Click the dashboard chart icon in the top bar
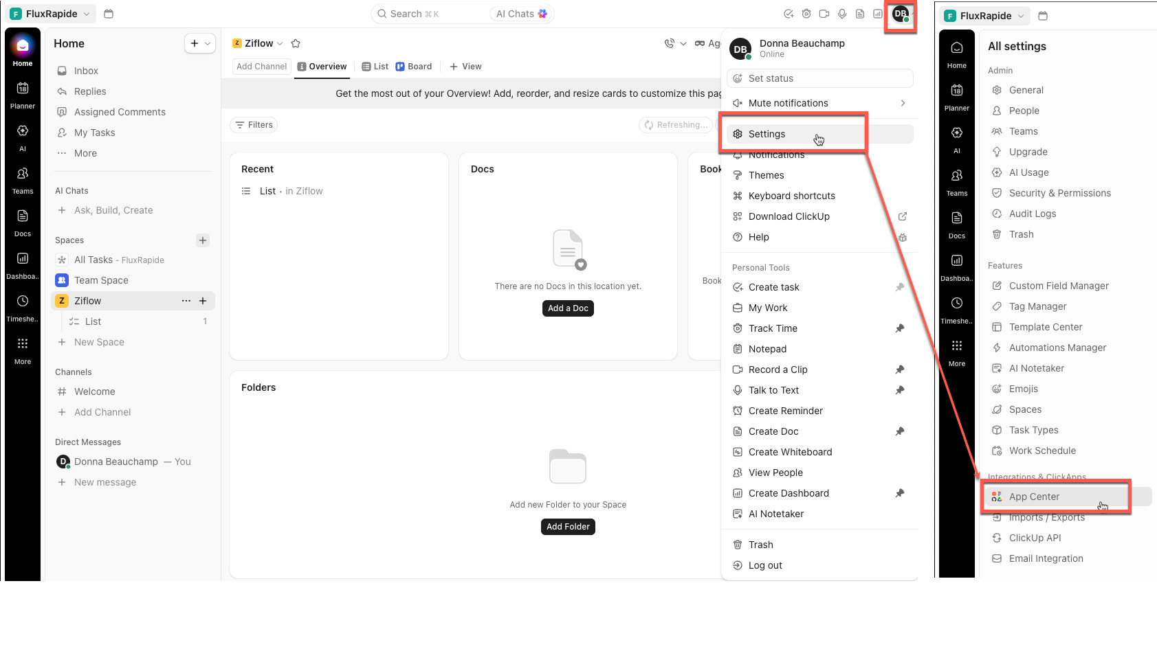 pos(878,14)
